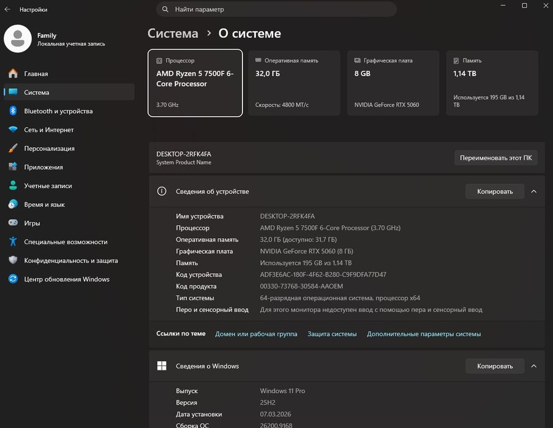Click the Сеть и Интернет wifi icon
The height and width of the screenshot is (428, 553).
[x=13, y=129]
